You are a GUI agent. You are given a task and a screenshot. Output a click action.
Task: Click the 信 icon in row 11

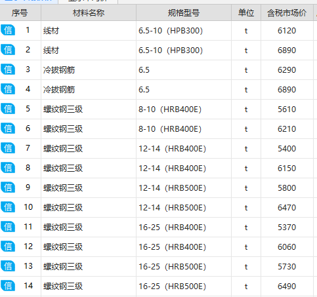pos(8,227)
